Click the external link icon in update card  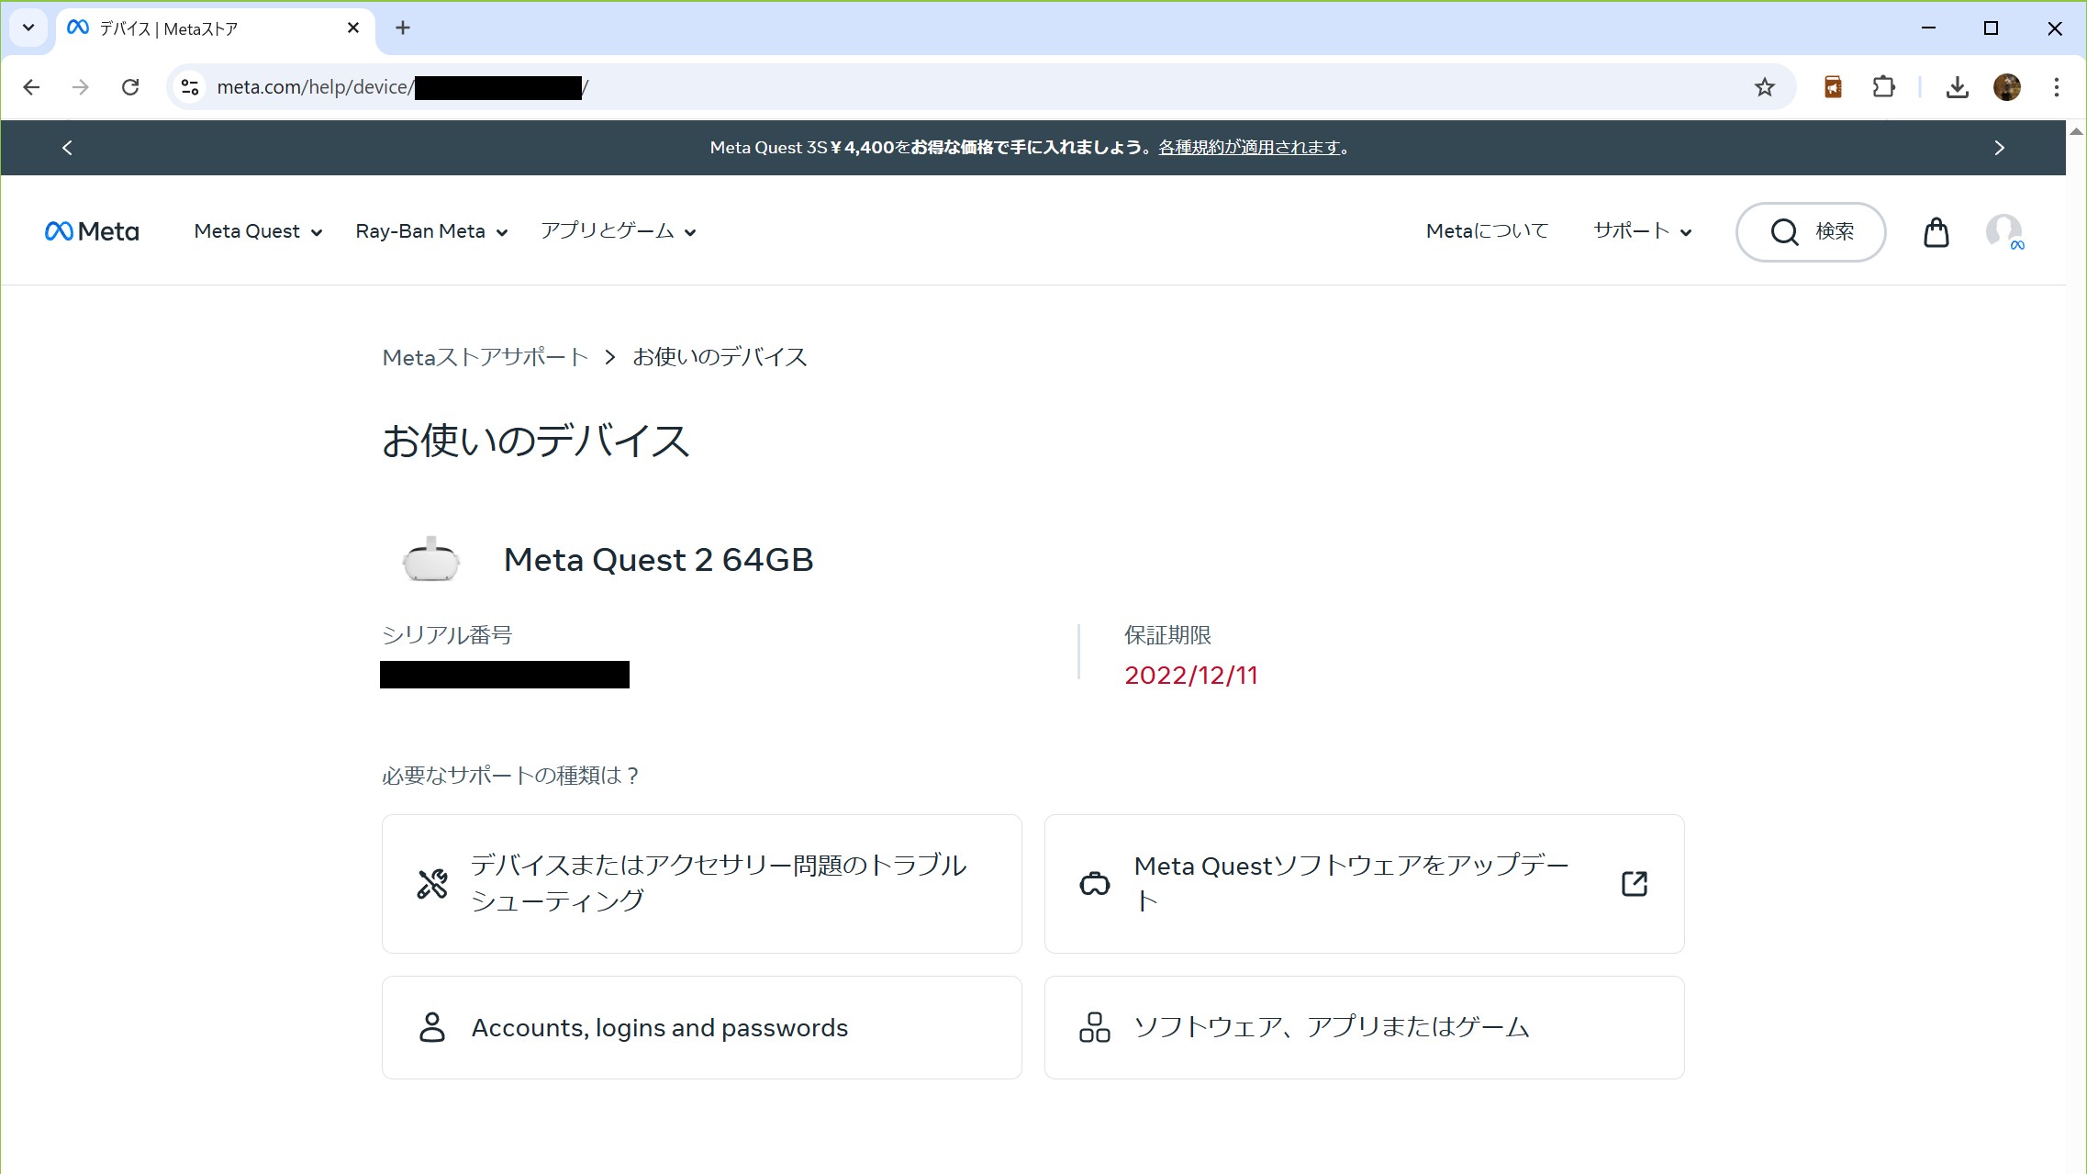(1635, 884)
